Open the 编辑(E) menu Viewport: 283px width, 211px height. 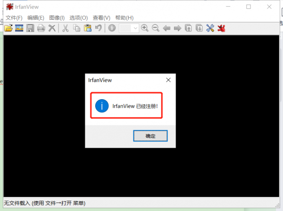[x=36, y=18]
